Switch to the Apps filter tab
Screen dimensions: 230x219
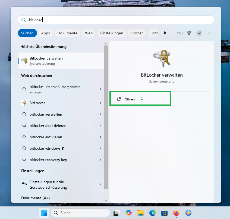coord(45,33)
